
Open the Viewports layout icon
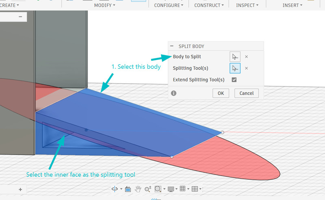click(x=195, y=189)
